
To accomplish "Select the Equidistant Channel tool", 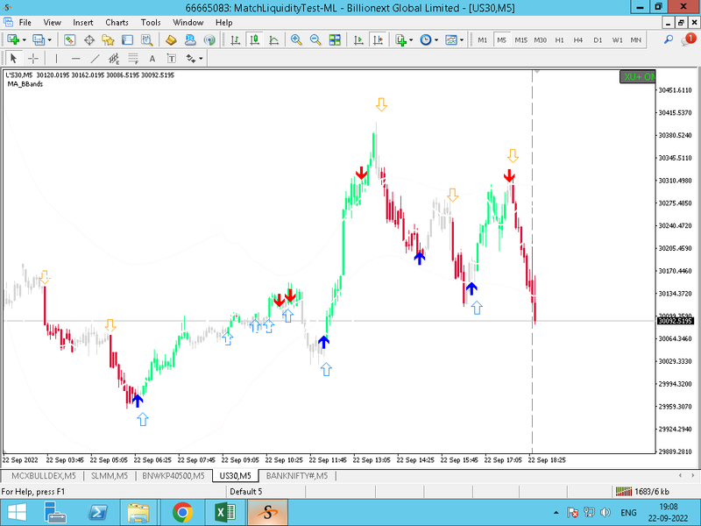I will [x=114, y=58].
